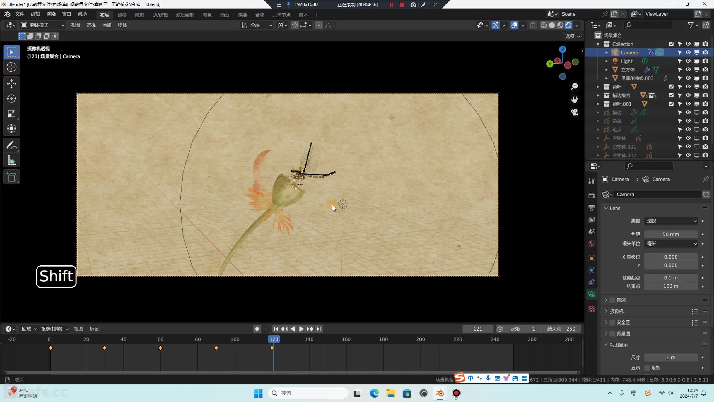The image size is (714, 402).
Task: Open the 抠像(插帧) keying dropdown
Action: pos(55,329)
